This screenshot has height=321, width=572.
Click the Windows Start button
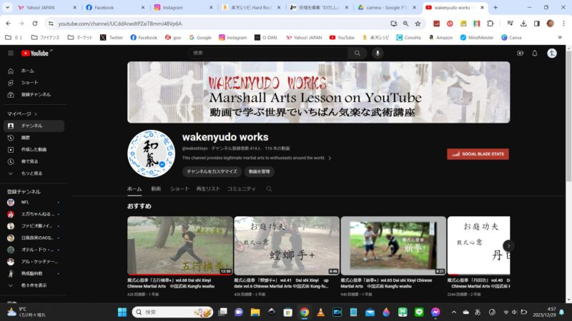tap(122, 312)
